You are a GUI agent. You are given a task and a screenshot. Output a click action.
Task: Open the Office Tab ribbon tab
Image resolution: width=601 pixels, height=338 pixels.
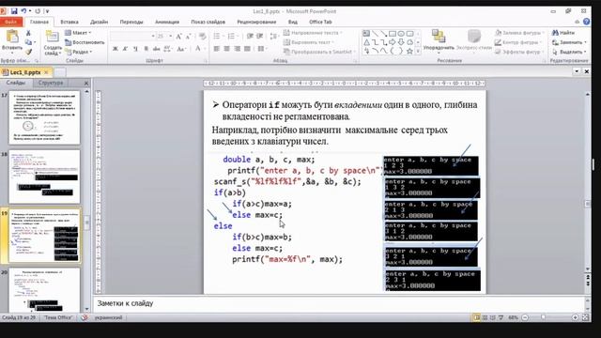point(320,22)
